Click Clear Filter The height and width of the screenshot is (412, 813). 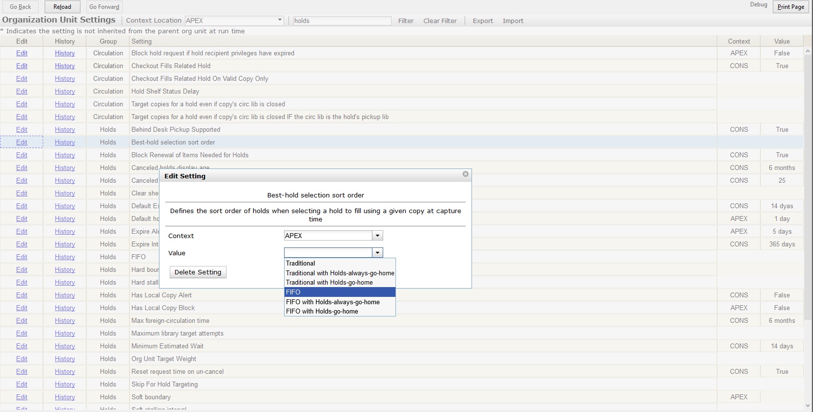[x=440, y=21]
